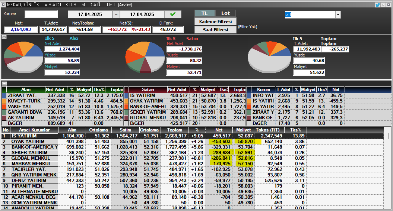Sort by the Kurum column header
Image resolution: width=393 pixels, height=211 pixels.
(263, 90)
